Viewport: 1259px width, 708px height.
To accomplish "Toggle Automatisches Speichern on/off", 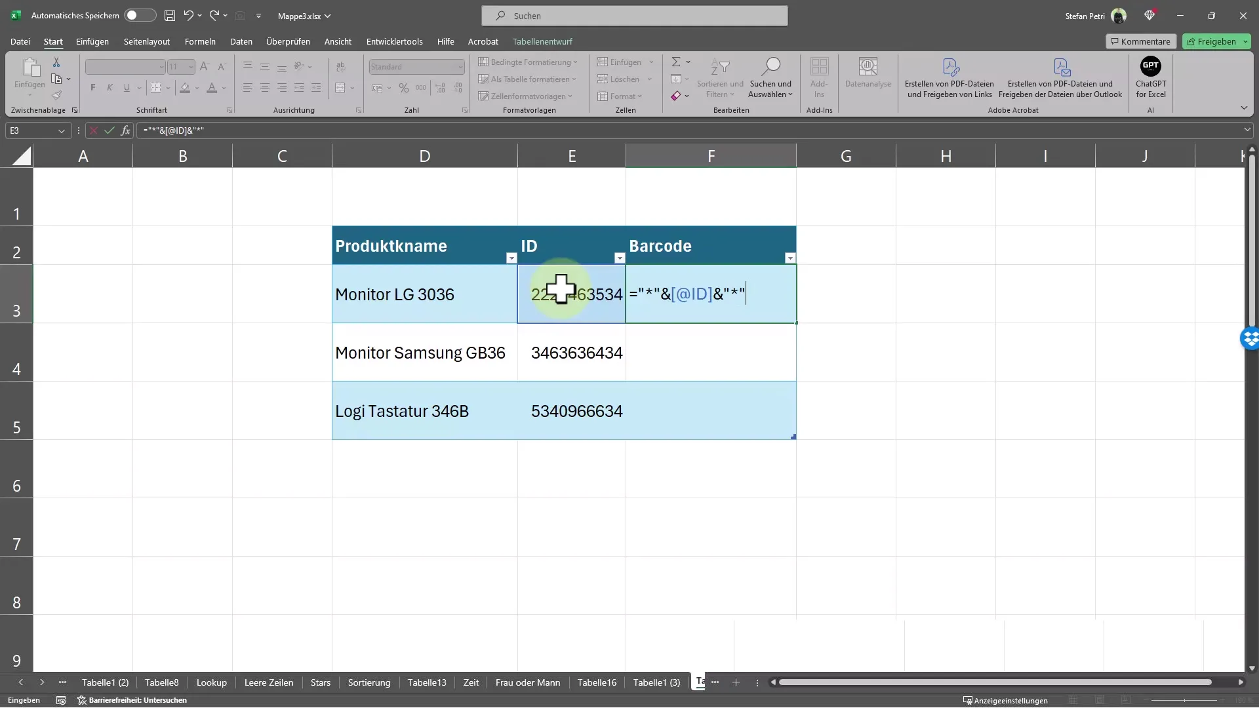I will click(138, 16).
